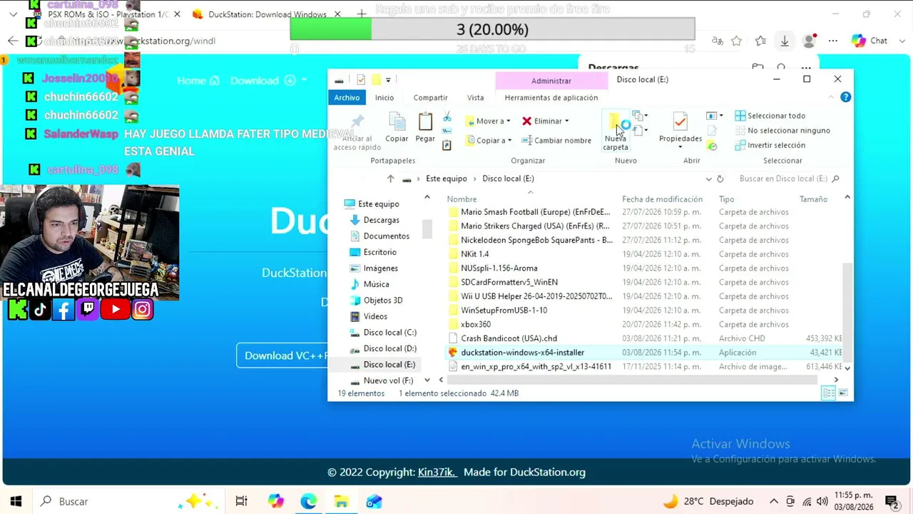
Task: Toggle properties checkbox in quick access toolbar
Action: tap(361, 79)
